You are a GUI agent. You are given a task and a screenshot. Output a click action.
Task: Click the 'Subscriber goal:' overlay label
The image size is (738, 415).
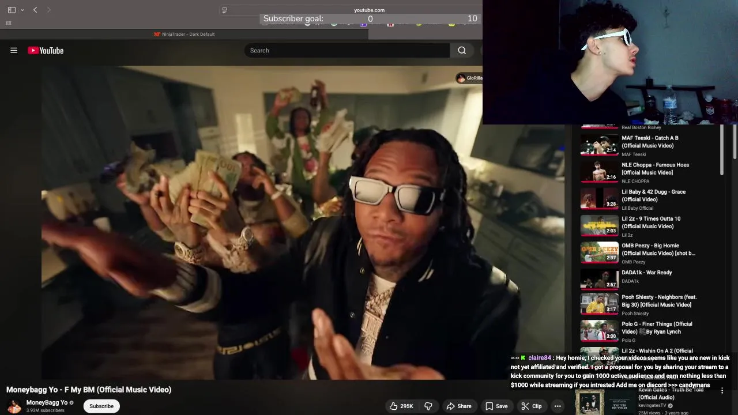(x=293, y=18)
